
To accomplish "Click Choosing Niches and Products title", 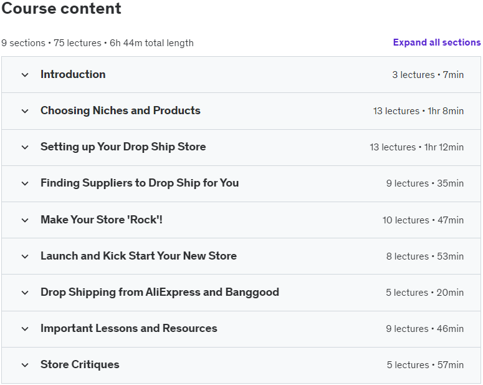I will (x=120, y=110).
